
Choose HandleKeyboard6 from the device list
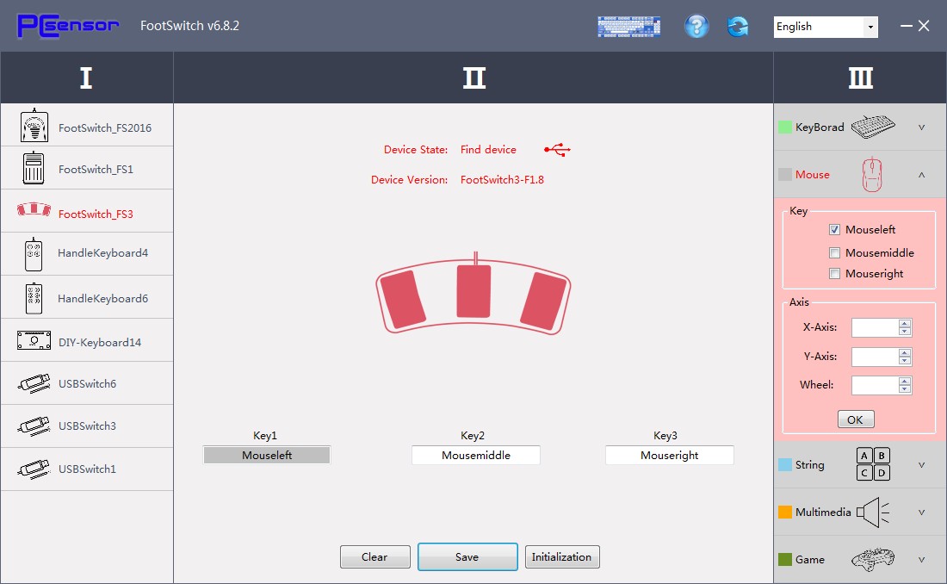87,297
